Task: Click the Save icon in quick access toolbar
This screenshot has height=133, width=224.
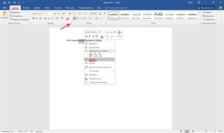Action: 4,3
